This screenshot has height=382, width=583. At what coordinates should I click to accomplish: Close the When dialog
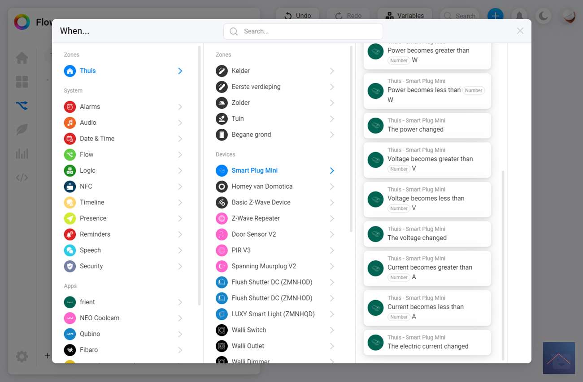[x=520, y=31]
